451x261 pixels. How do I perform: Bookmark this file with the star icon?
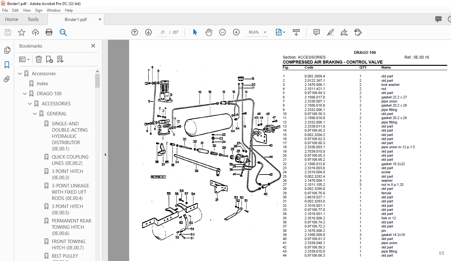[x=22, y=32]
